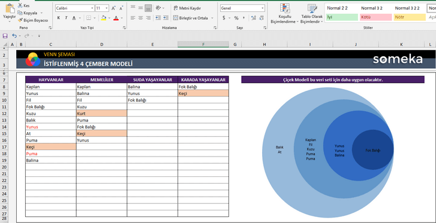Click the text orientation icon
Viewport: 436px width, 223px height.
tap(158, 8)
